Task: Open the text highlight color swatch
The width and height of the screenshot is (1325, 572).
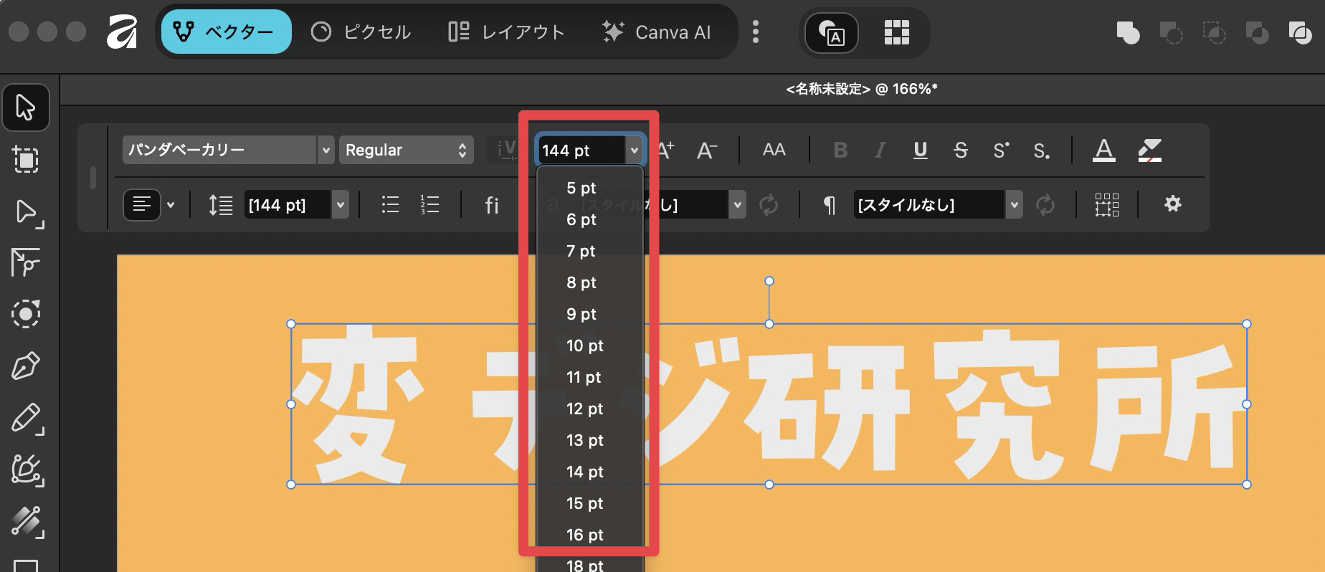Action: coord(1149,150)
